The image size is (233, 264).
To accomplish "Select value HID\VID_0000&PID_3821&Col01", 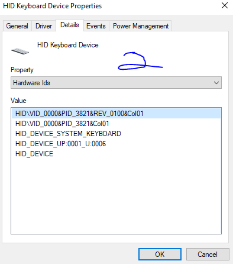I will (116, 124).
